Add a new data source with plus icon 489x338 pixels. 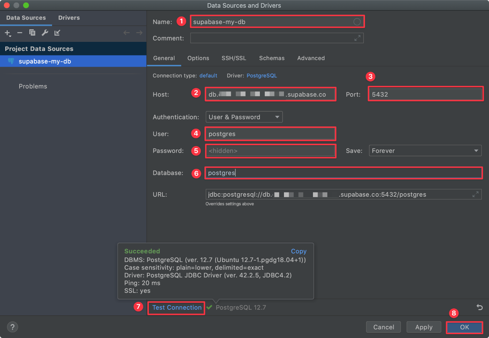click(8, 33)
